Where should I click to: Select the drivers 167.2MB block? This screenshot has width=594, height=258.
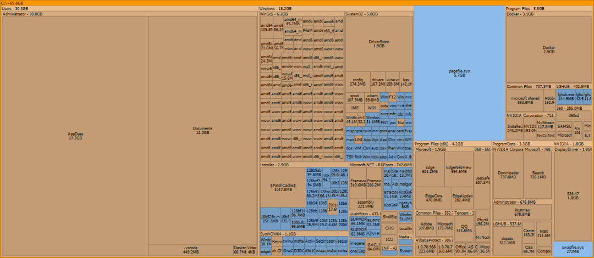(378, 82)
